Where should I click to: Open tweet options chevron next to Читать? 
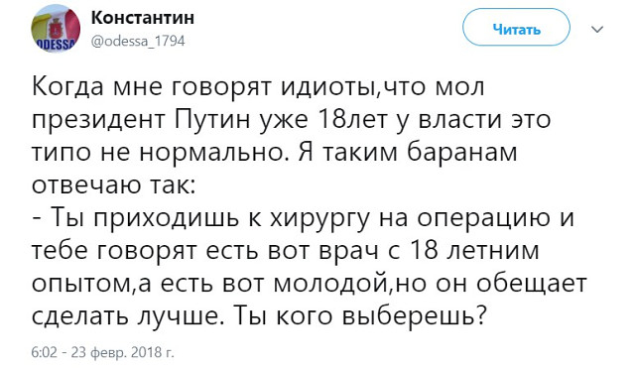[597, 29]
